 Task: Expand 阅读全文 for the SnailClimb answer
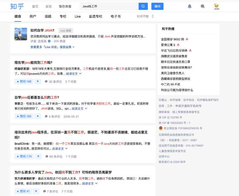(x=60, y=149)
